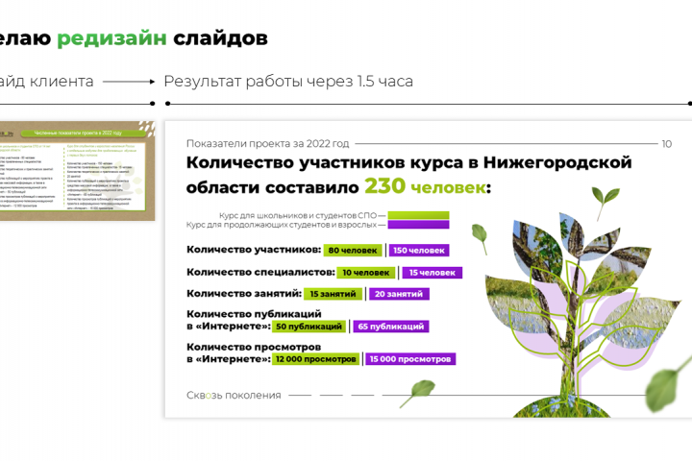Click the label 'Количество занятий:'

pyautogui.click(x=244, y=293)
